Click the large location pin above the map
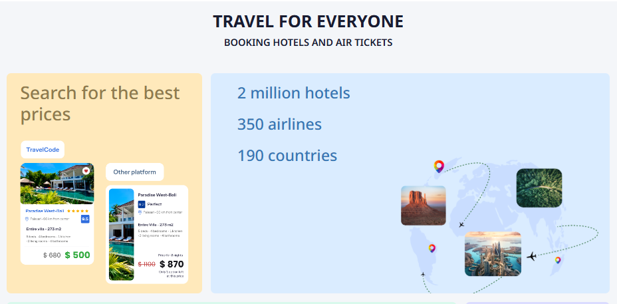This screenshot has width=617, height=304. click(438, 166)
